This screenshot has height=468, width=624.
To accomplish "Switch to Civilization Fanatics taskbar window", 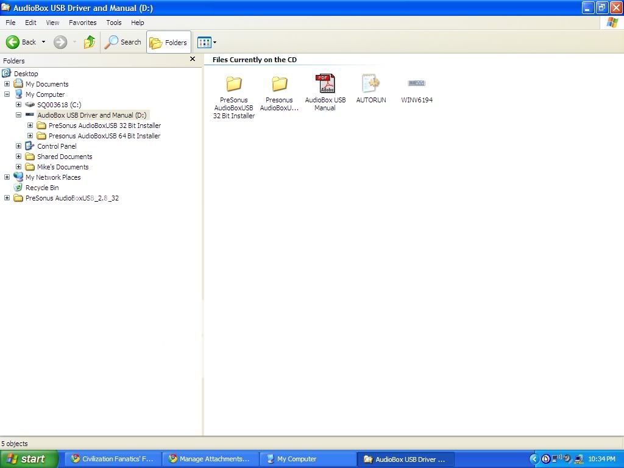I will tap(113, 459).
